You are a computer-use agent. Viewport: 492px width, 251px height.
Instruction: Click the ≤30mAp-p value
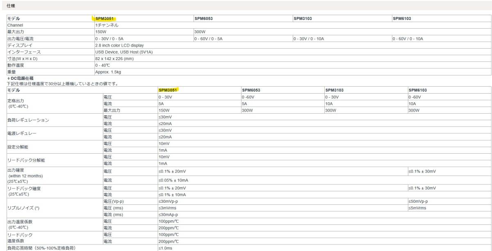point(168,215)
